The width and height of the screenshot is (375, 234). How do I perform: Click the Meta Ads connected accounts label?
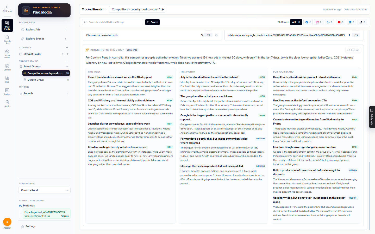click(x=29, y=206)
